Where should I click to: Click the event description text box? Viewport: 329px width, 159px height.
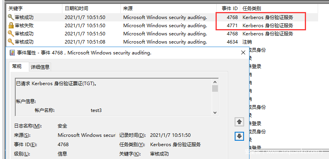click(113, 97)
